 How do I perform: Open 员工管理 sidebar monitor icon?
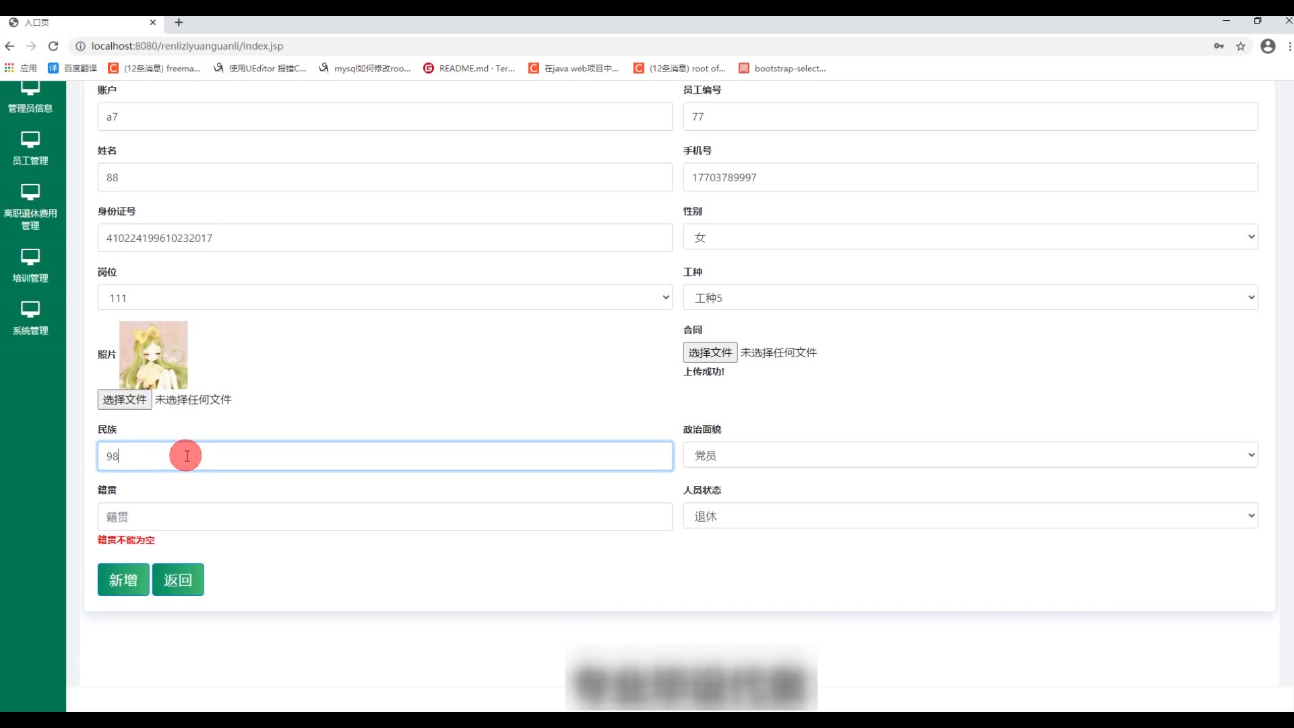pyautogui.click(x=30, y=140)
